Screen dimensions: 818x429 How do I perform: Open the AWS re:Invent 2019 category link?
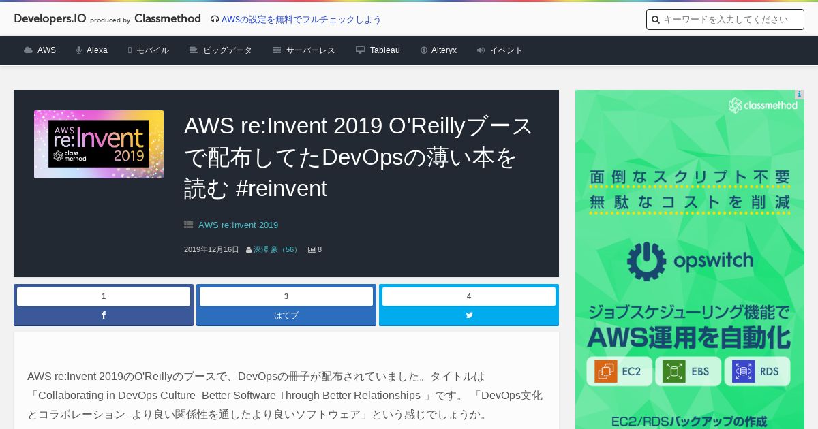tap(238, 225)
